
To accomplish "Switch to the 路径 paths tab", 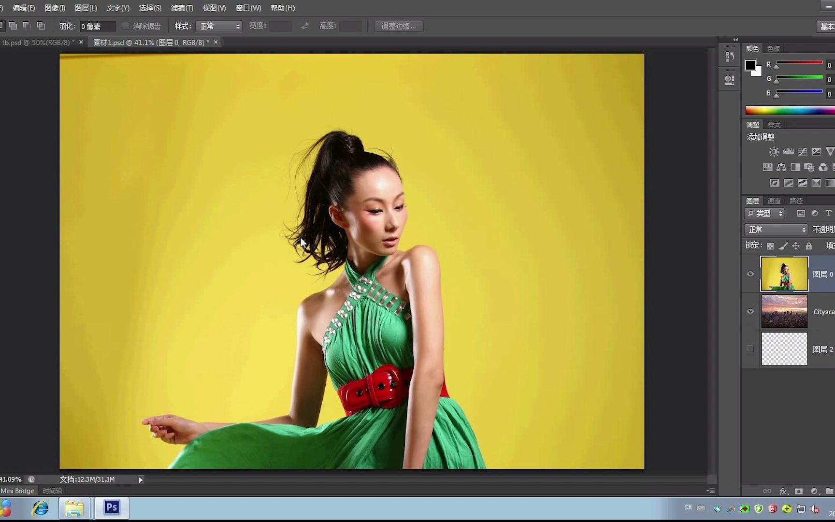I will (x=795, y=201).
